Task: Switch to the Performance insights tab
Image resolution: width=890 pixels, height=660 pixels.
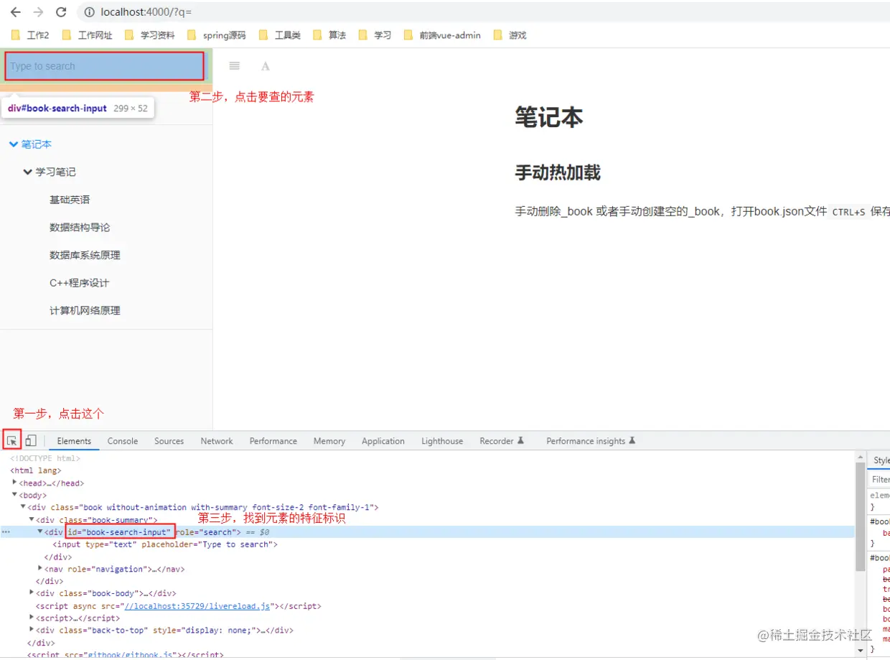Action: pos(591,441)
